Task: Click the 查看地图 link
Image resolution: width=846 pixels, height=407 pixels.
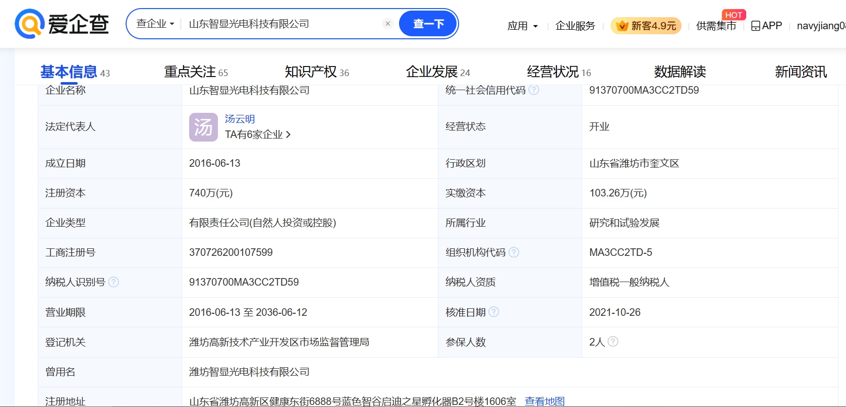Action: 545,401
